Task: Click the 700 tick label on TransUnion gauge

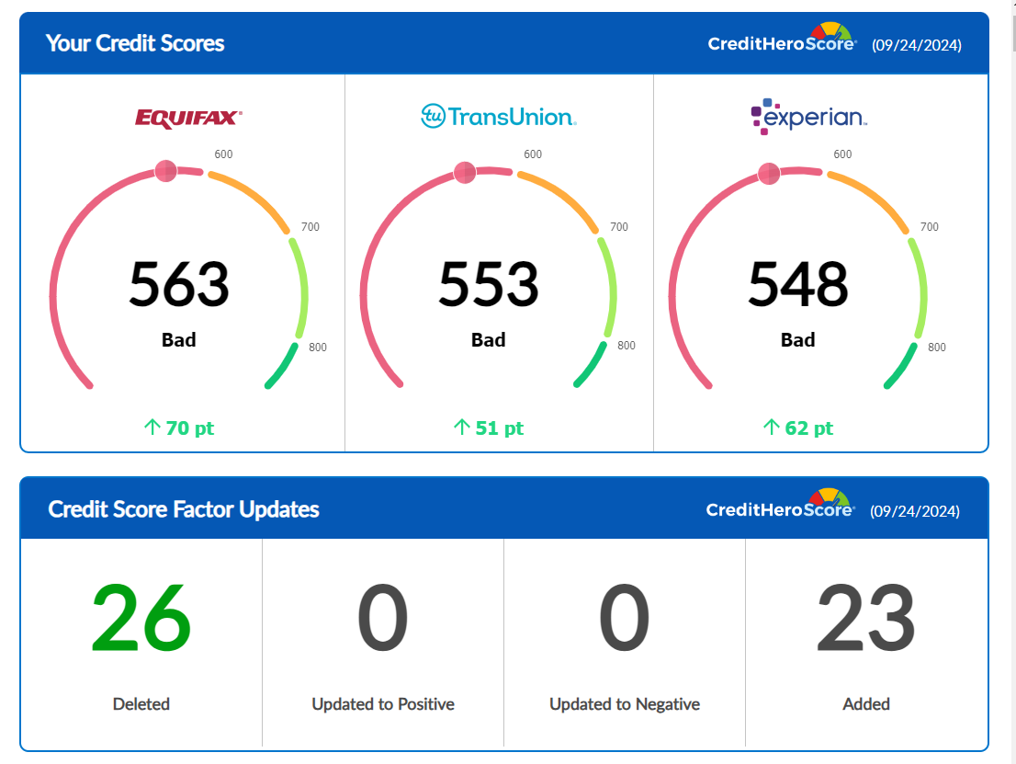Action: pos(619,227)
